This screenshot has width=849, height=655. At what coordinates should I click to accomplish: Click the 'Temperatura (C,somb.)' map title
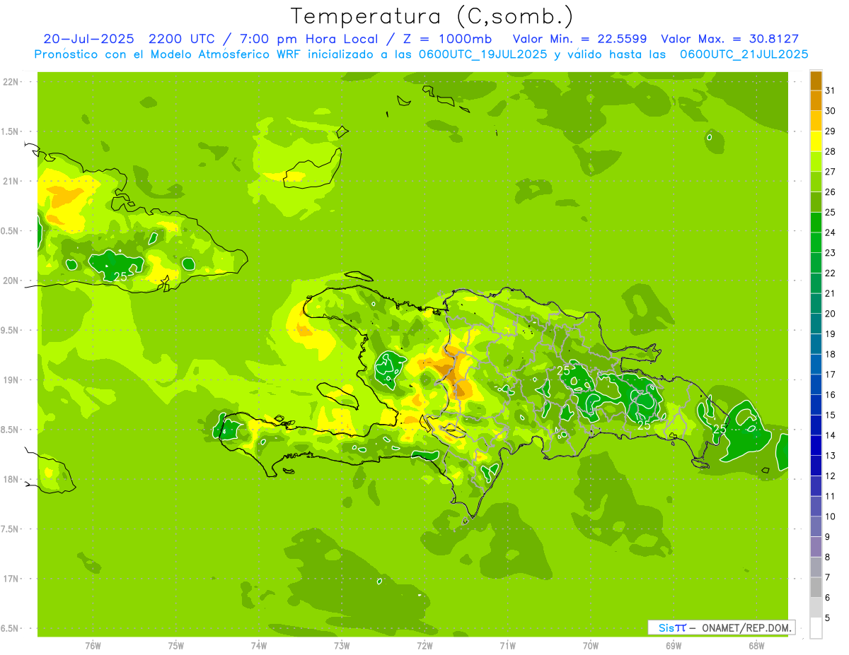pos(432,16)
